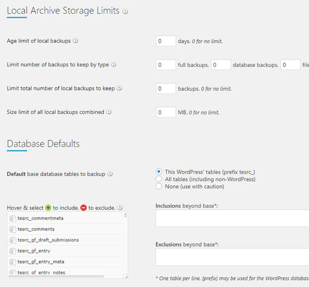The image size is (309, 287).
Task: Click help icon beside Local Archive Storage Limits
Action: coord(125,12)
